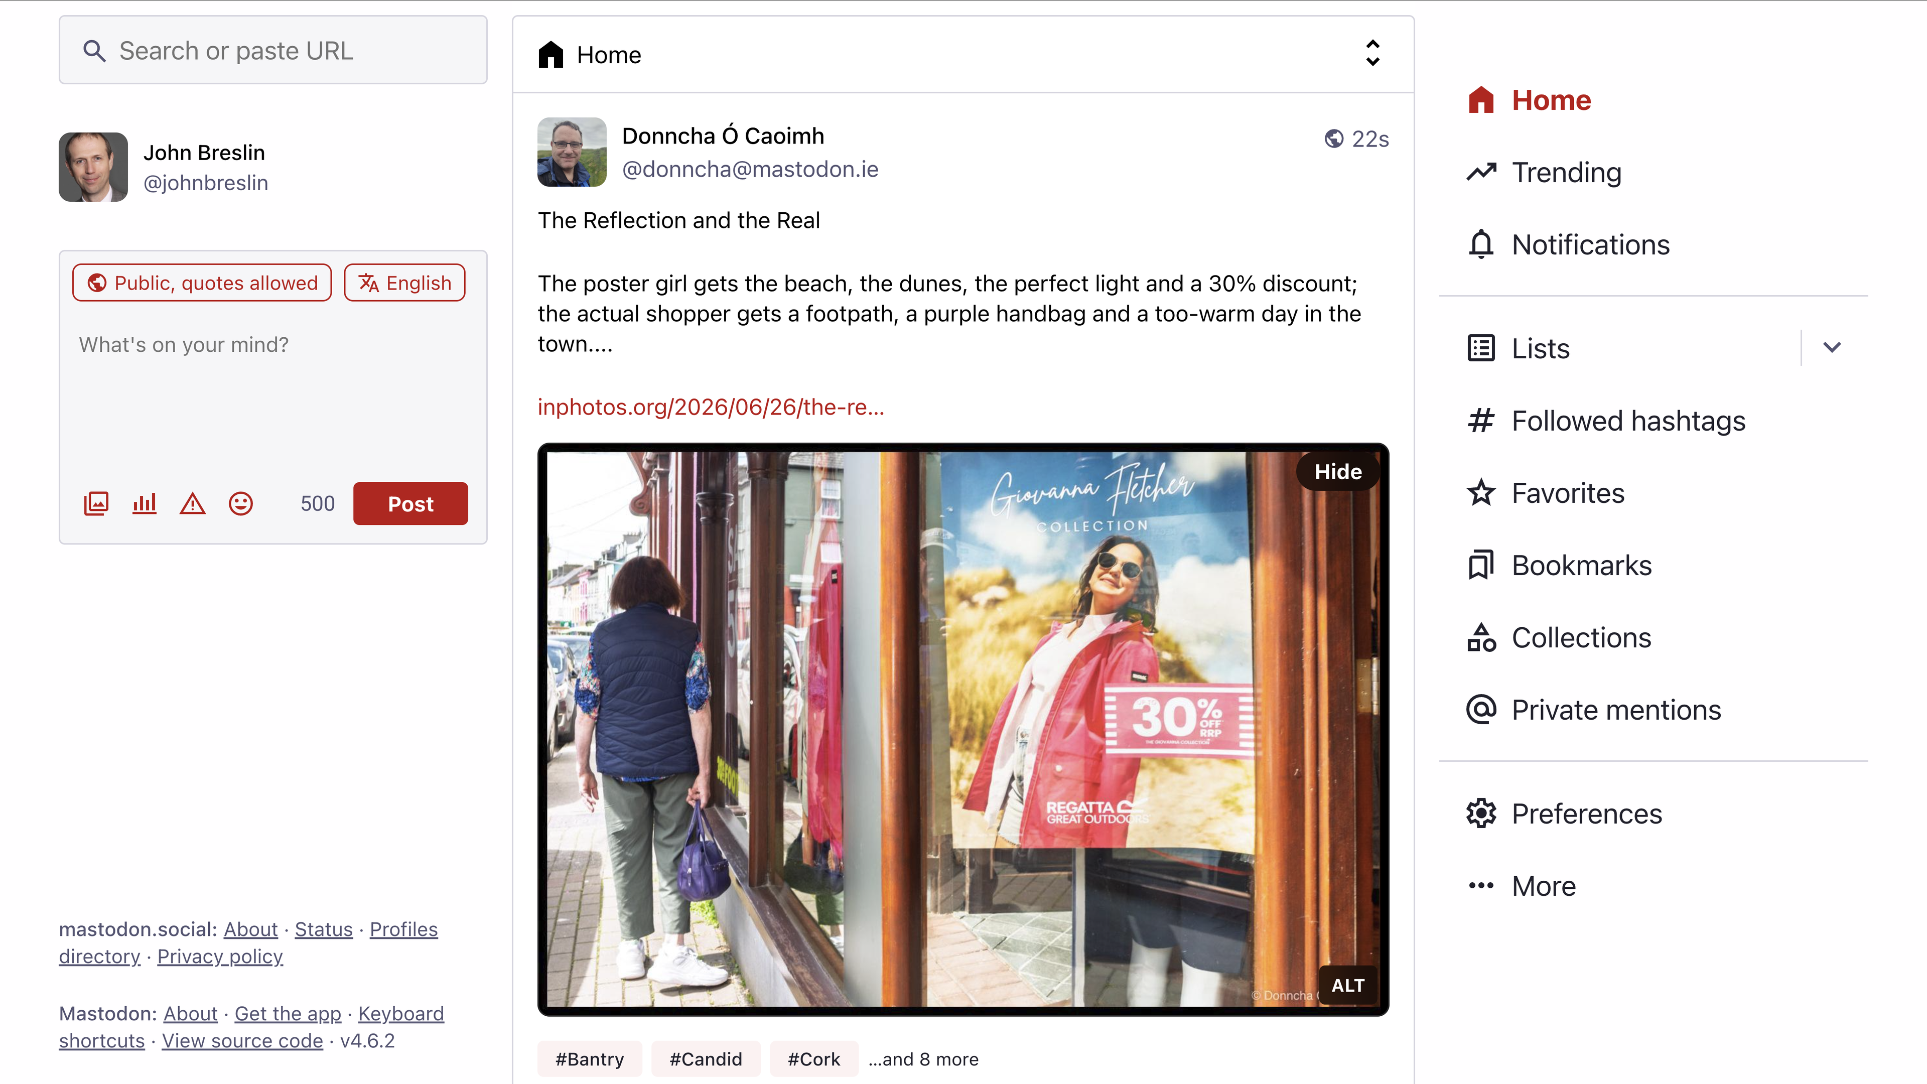
Task: Click the Bookmarks icon
Action: tap(1481, 566)
